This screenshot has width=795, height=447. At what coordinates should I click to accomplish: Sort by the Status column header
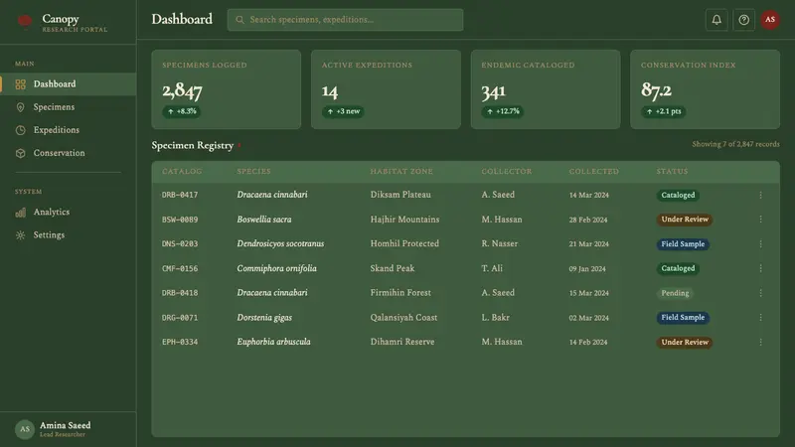coord(673,171)
